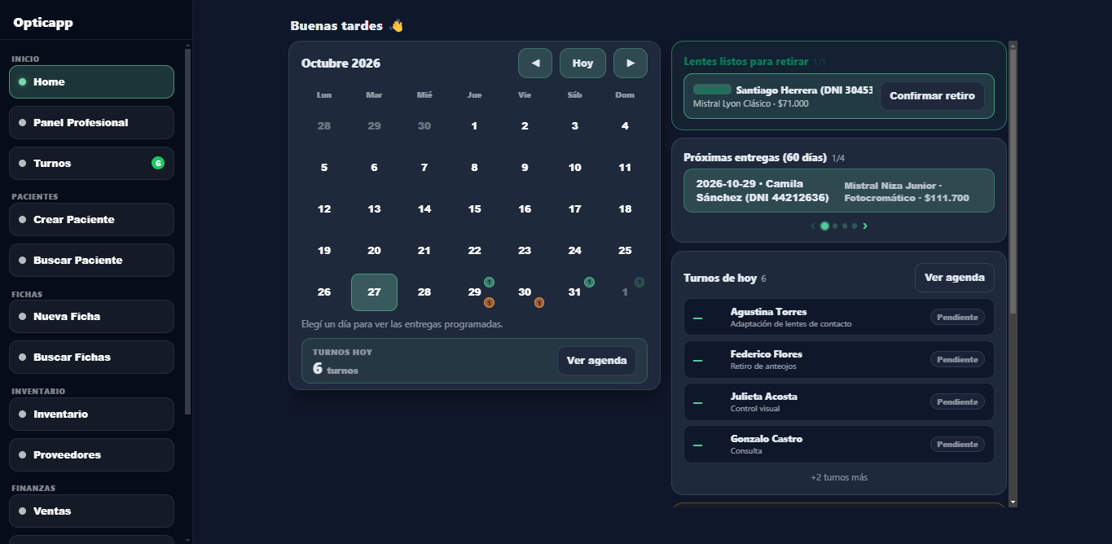Click the Octubre 2026 month label

coord(341,64)
